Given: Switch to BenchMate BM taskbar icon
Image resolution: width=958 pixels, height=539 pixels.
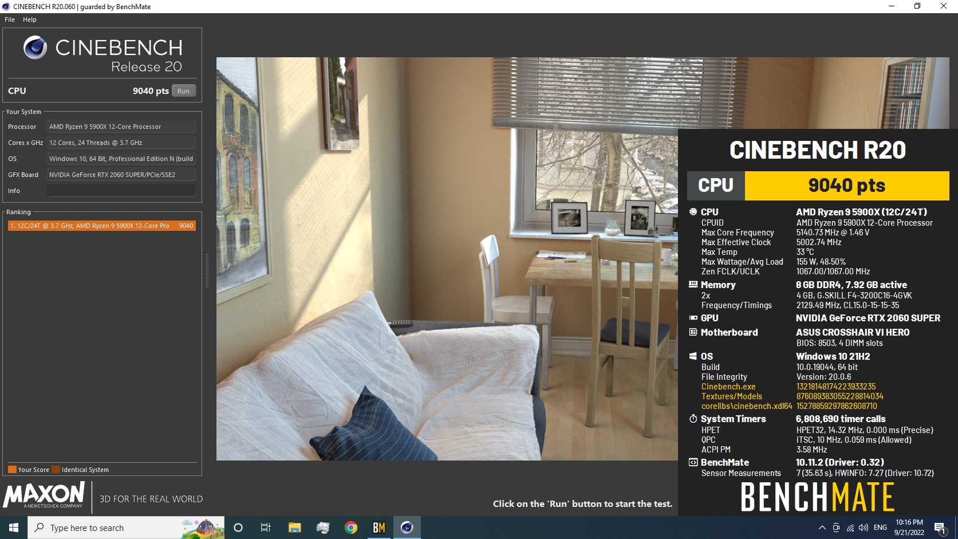Looking at the screenshot, I should pyautogui.click(x=379, y=528).
